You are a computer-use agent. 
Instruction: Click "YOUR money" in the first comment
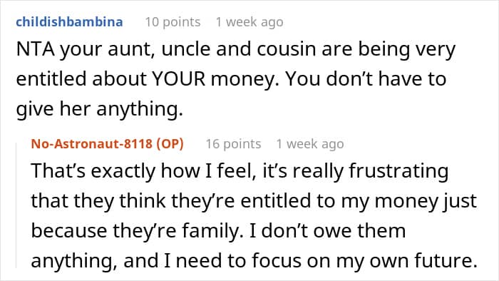point(212,79)
